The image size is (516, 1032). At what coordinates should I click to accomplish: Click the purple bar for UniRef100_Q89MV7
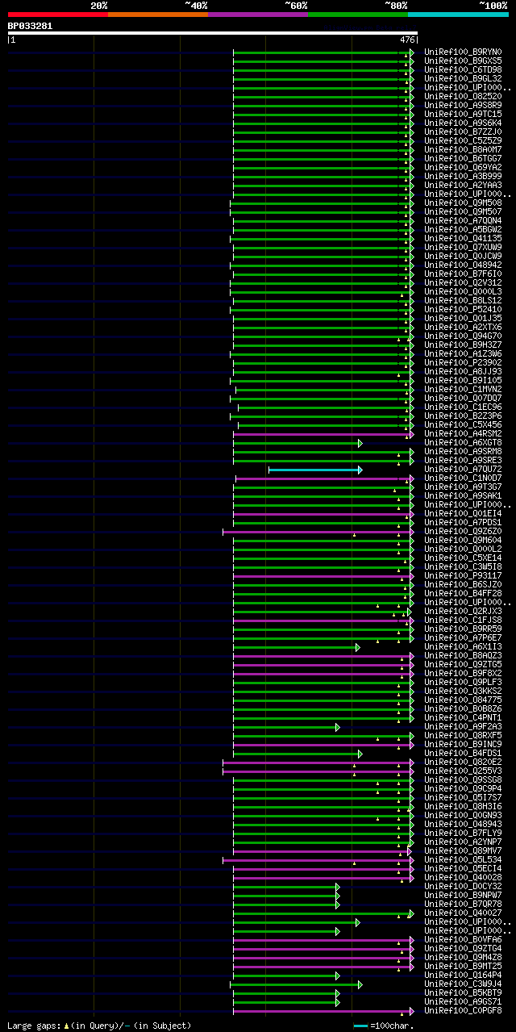(x=323, y=851)
